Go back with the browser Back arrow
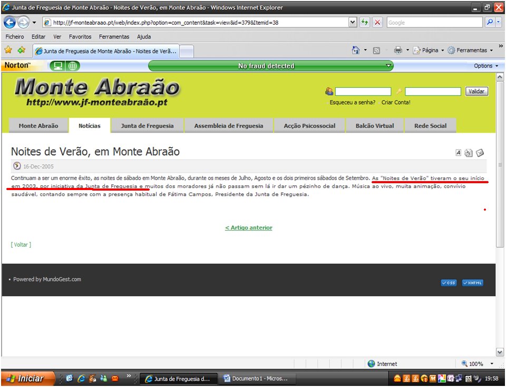Image resolution: width=506 pixels, height=387 pixels. point(9,22)
